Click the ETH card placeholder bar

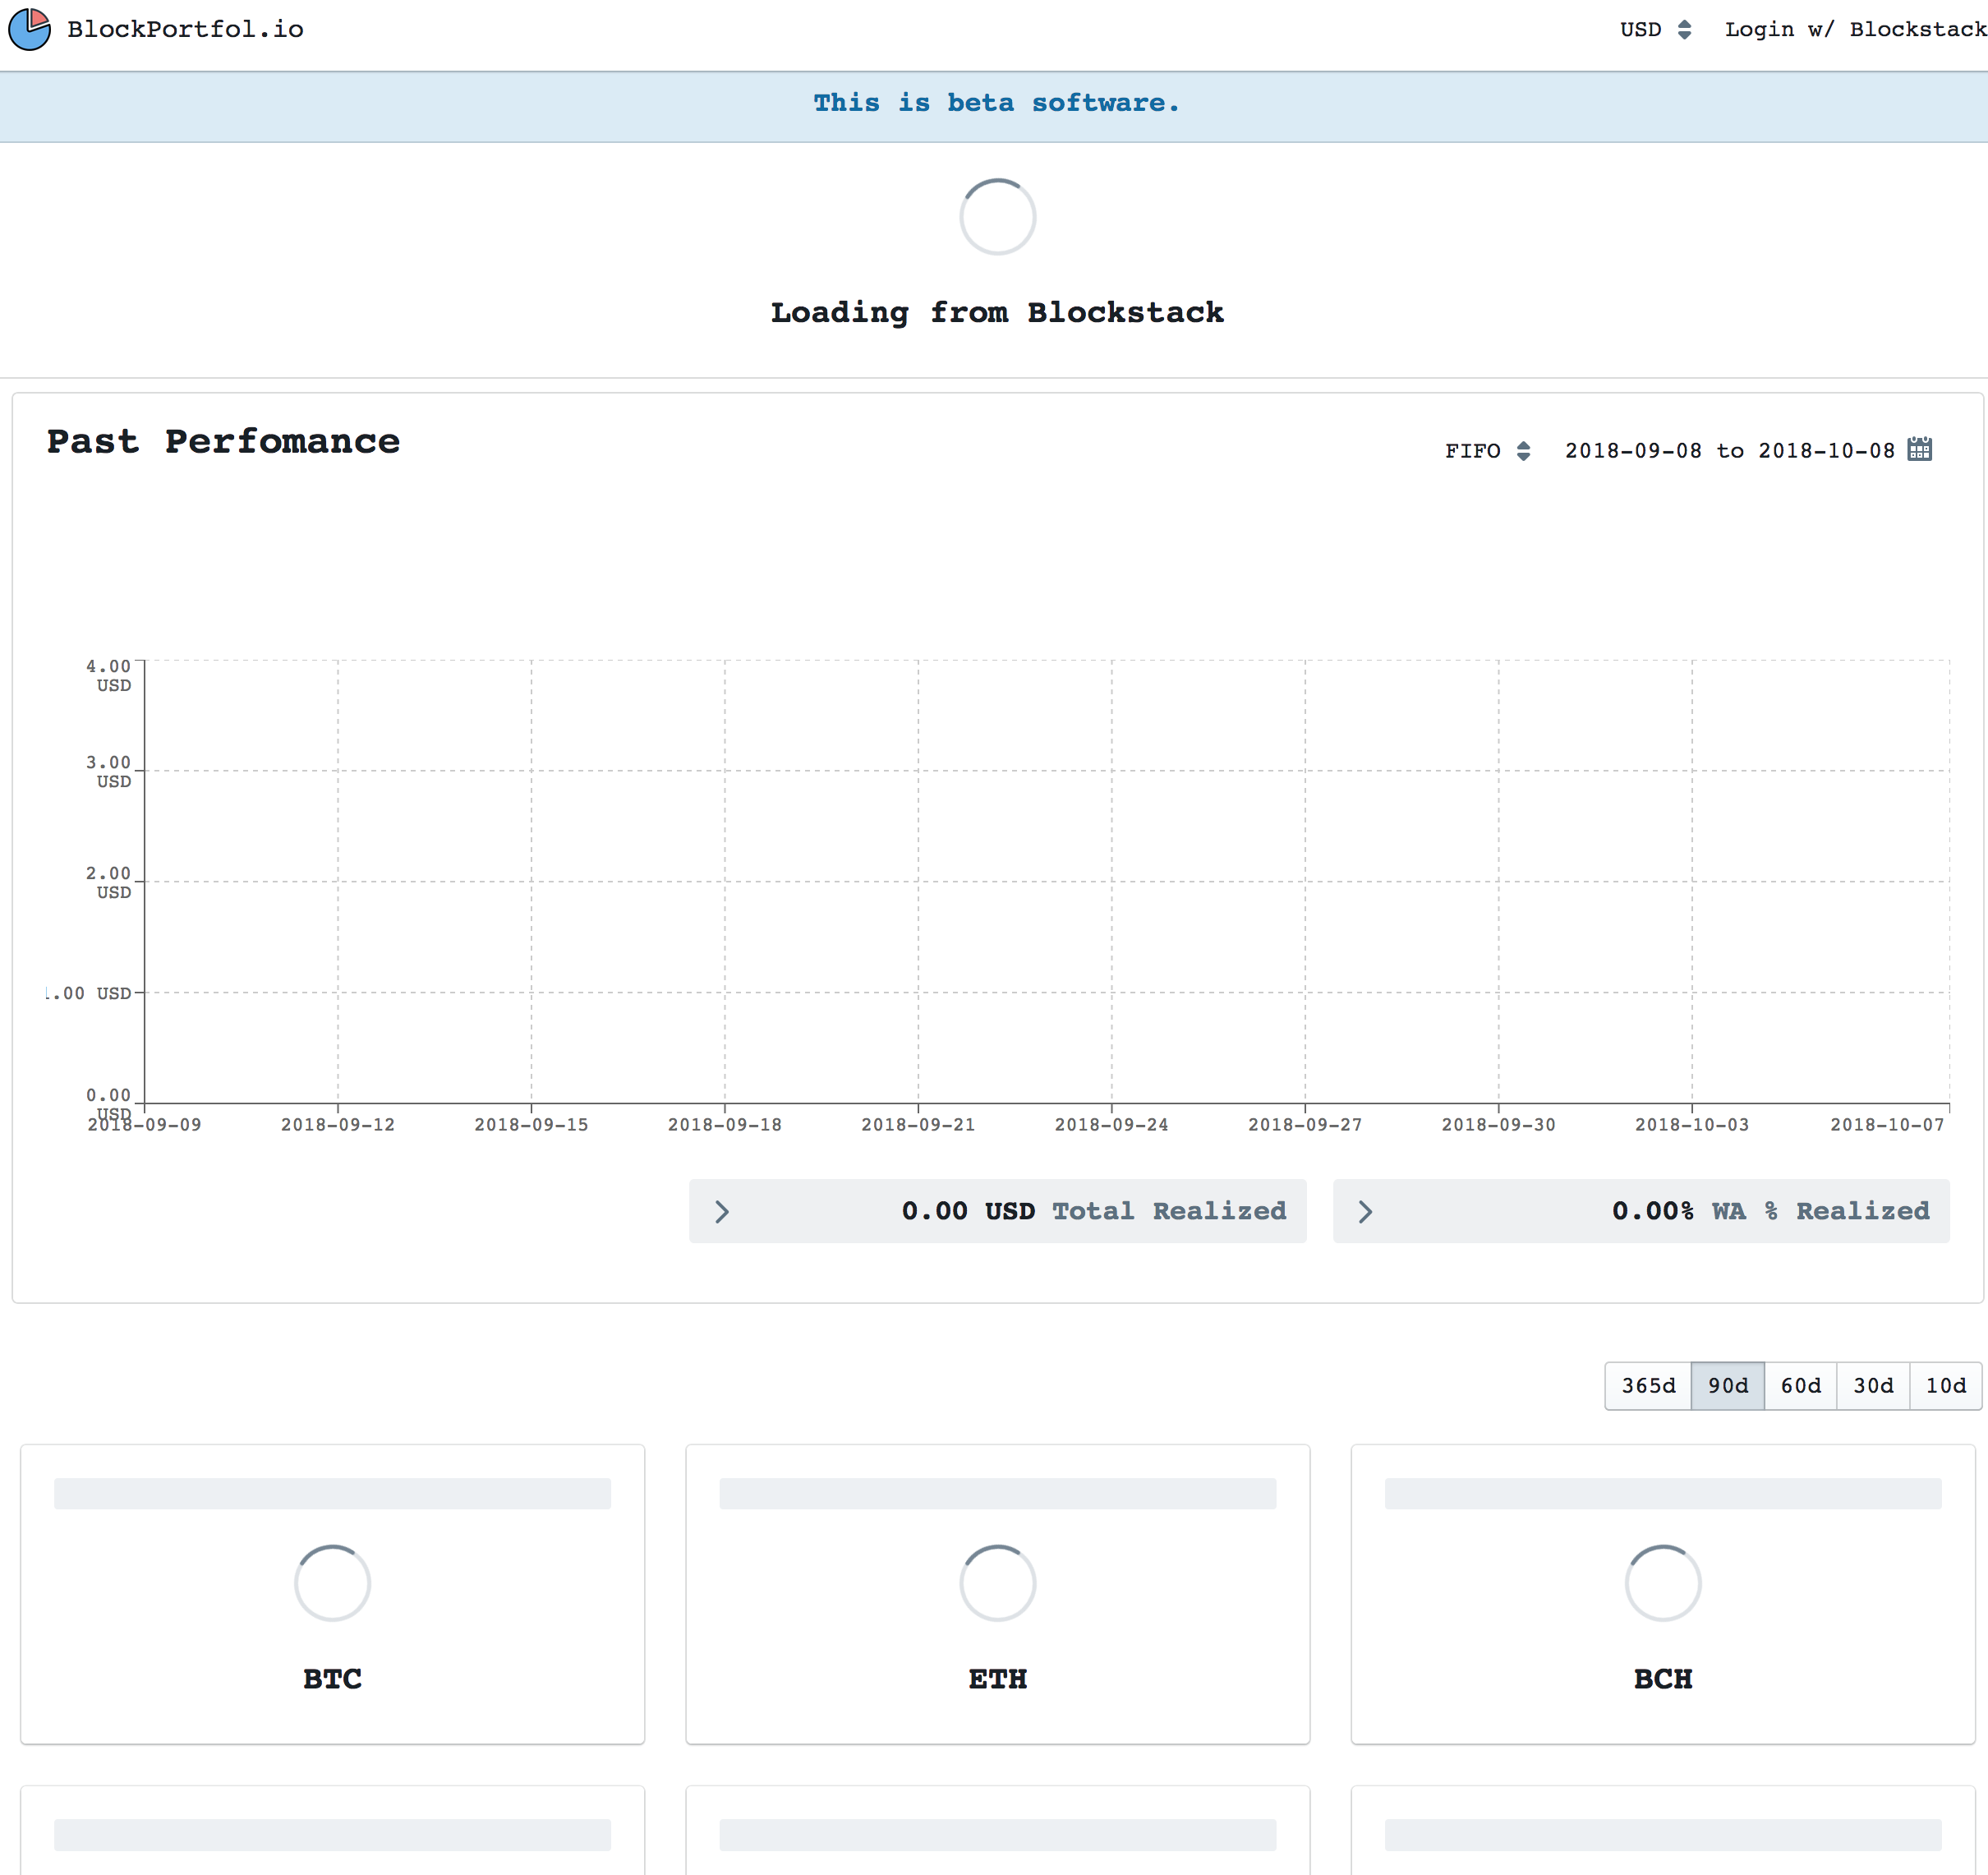[997, 1493]
